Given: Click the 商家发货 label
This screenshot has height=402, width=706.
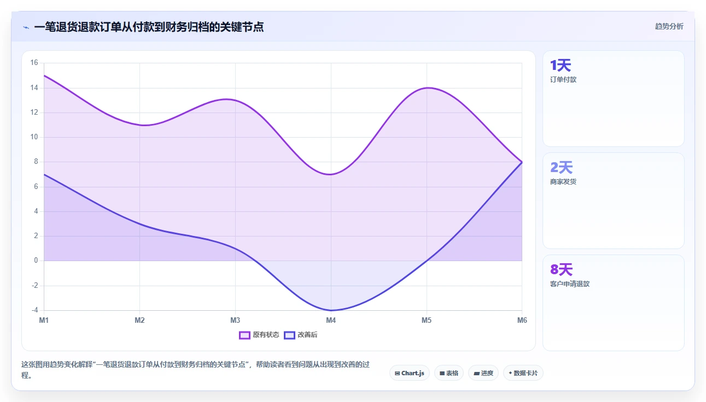Looking at the screenshot, I should point(563,182).
